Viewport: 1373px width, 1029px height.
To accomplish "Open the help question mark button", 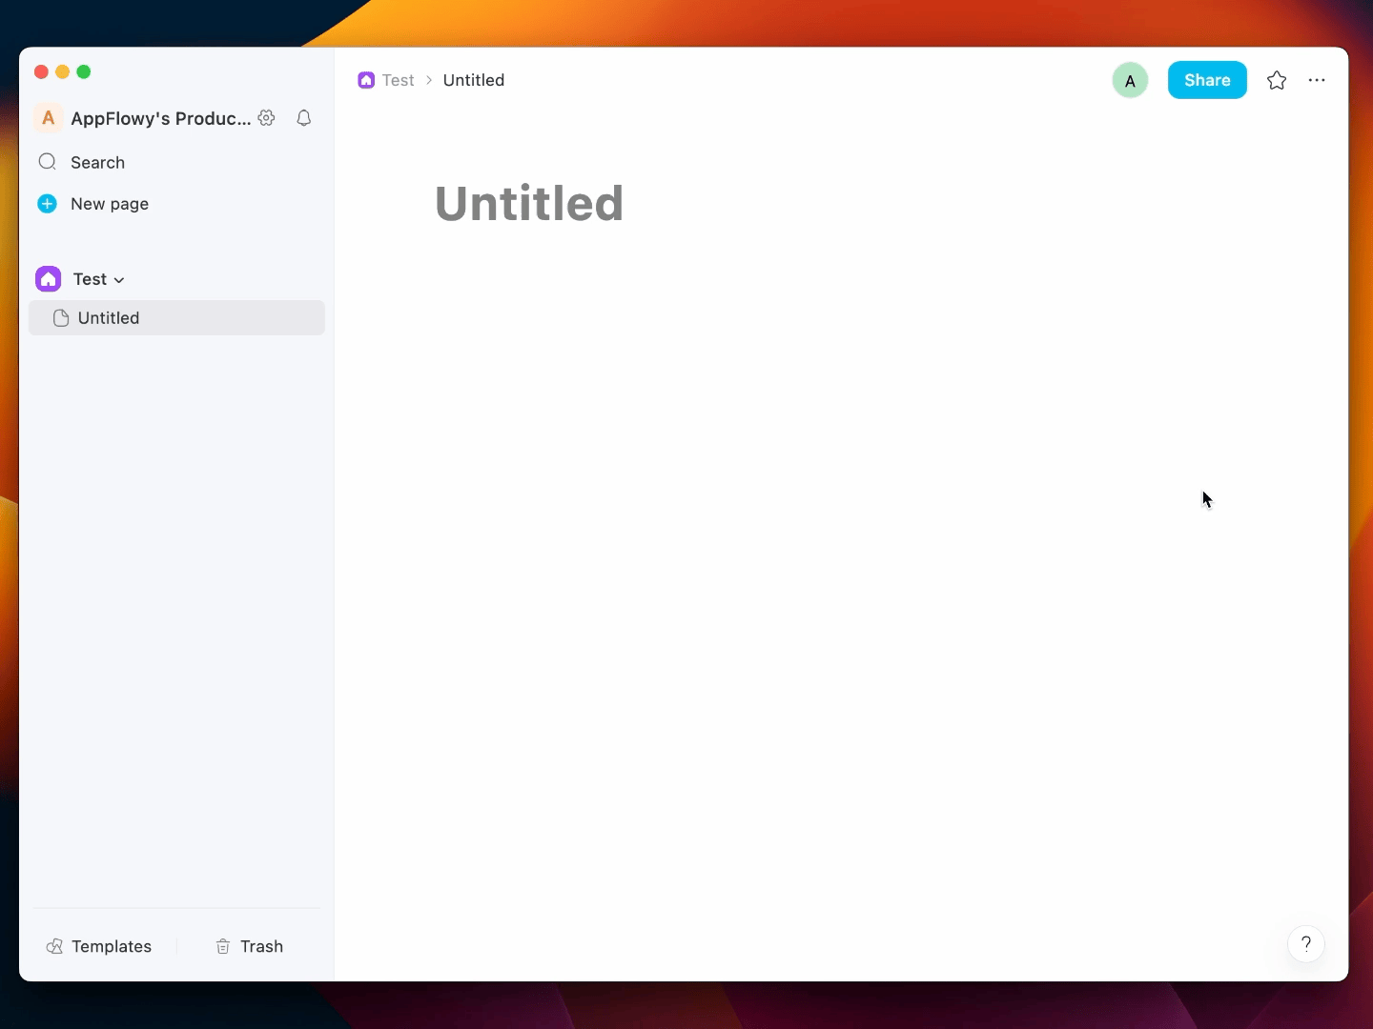I will click(1305, 944).
